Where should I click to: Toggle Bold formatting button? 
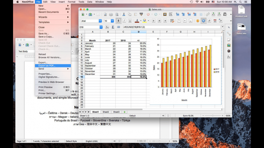118,21
